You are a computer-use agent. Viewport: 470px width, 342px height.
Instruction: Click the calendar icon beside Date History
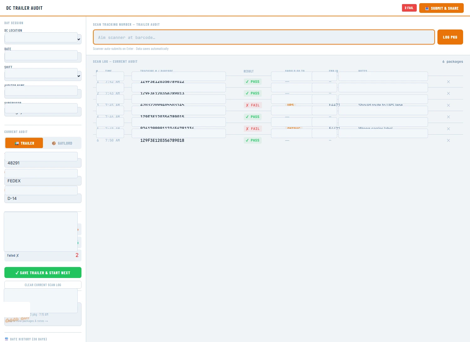tap(7, 339)
